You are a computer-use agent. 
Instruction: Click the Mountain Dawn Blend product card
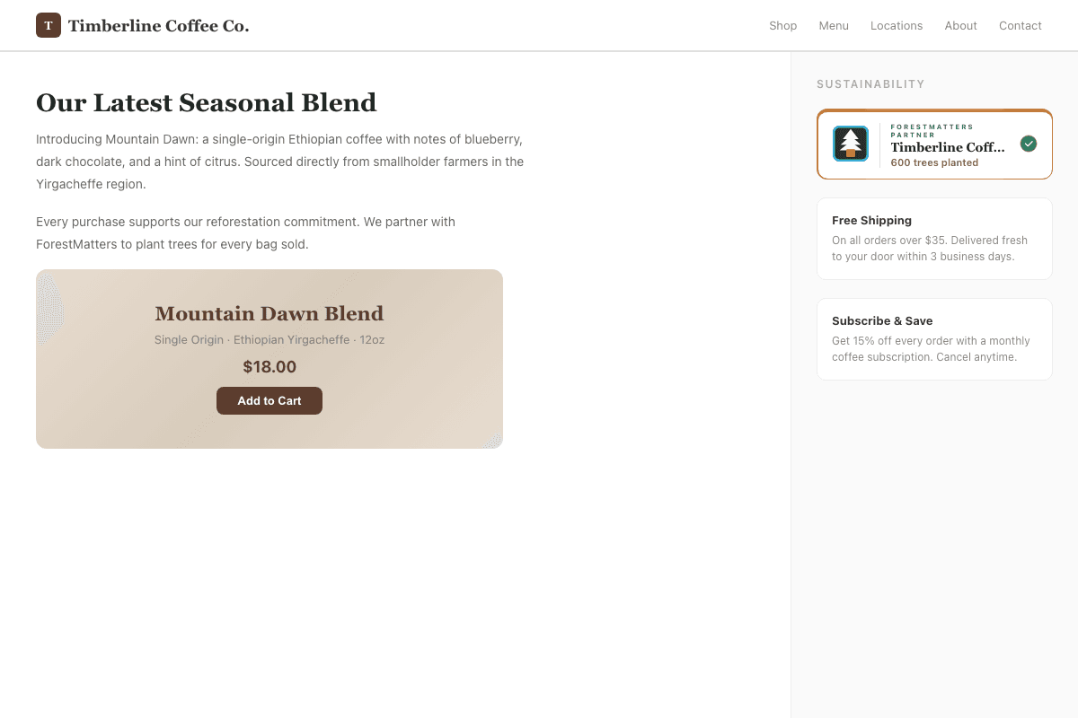coord(269,359)
